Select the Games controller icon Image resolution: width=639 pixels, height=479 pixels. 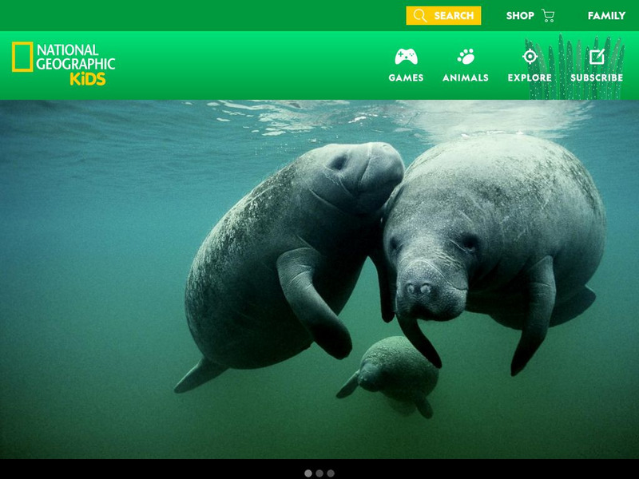(407, 56)
